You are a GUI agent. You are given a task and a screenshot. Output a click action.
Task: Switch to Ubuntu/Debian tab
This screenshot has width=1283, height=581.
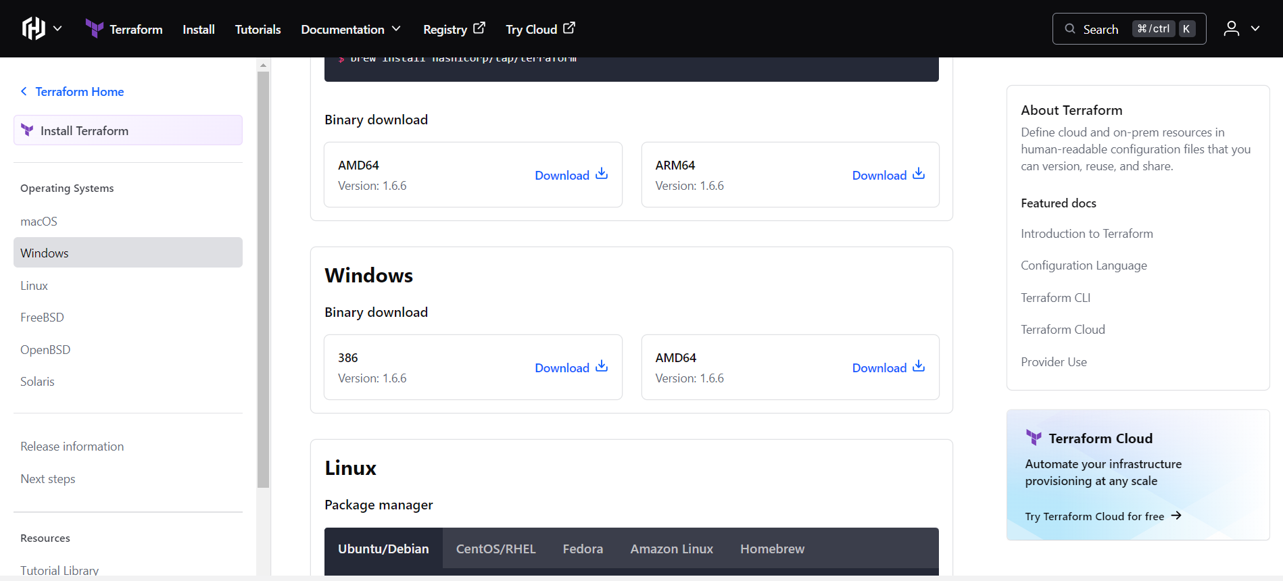(x=383, y=549)
